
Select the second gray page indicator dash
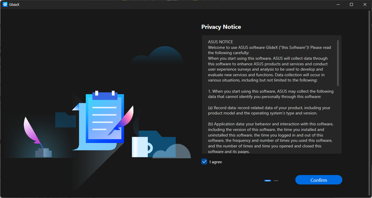276,180
